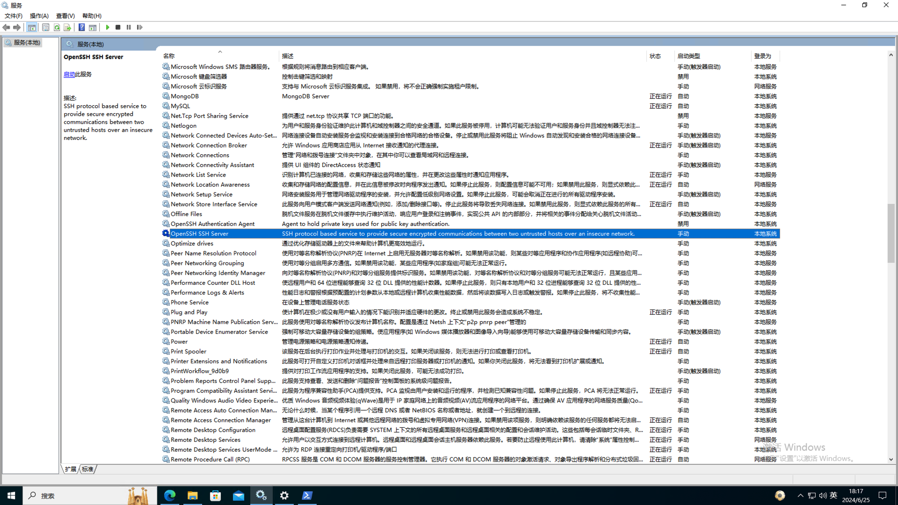
Task: Switch to the 标准 tab at bottom
Action: tap(87, 469)
